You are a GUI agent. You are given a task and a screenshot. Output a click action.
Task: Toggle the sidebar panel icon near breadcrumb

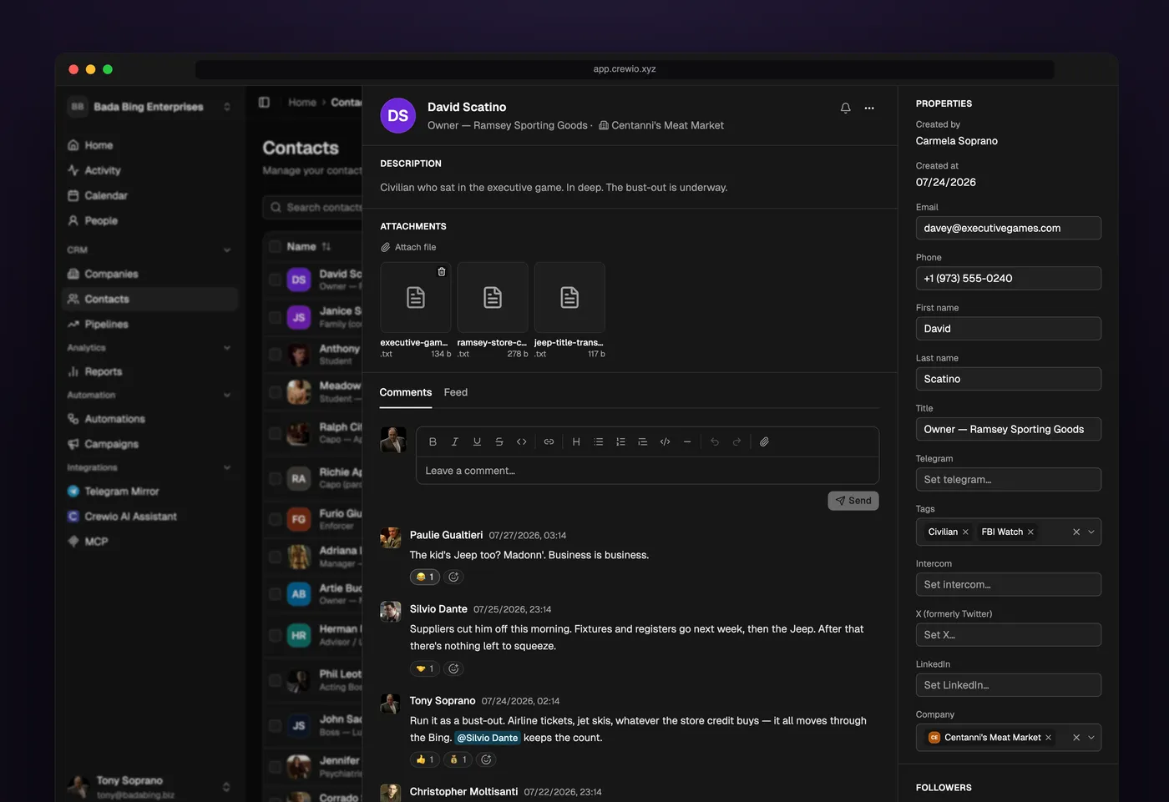pyautogui.click(x=264, y=103)
